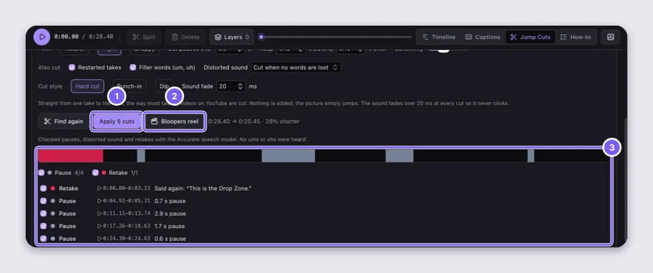Click the playhead knob on the top progress slider

coord(261,37)
